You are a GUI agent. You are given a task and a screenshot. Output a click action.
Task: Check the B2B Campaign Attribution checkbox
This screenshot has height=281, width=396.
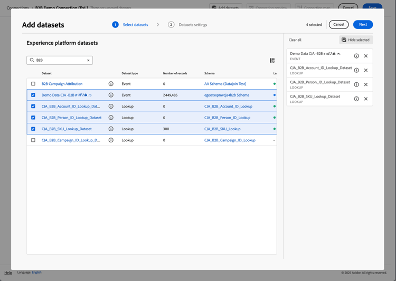click(x=33, y=84)
